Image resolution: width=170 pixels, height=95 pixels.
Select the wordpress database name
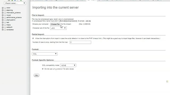pos(10,30)
